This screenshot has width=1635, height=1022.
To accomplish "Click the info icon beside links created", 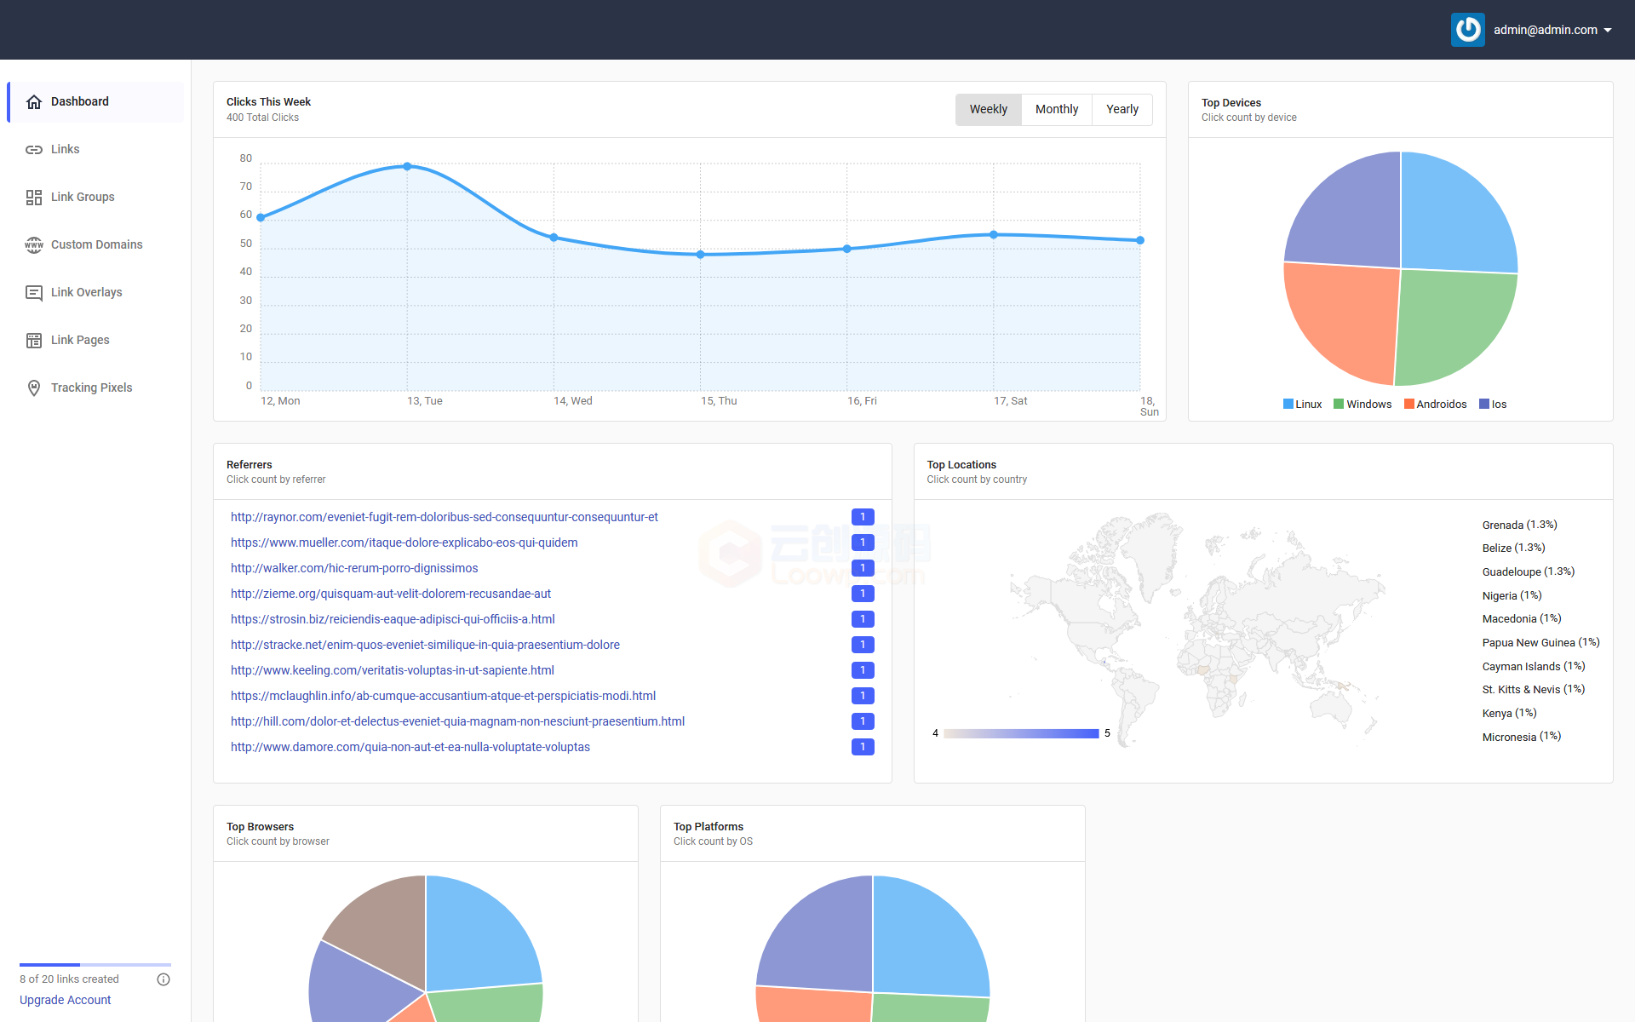I will click(x=163, y=979).
